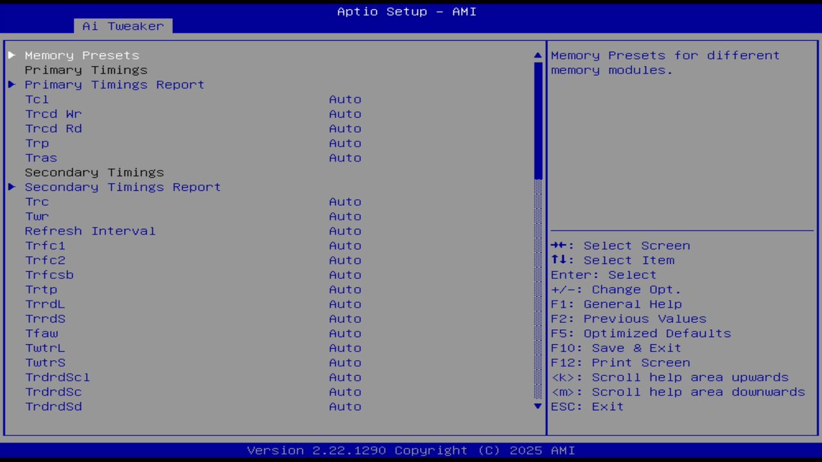Change Trp Auto value
The width and height of the screenshot is (822, 462).
point(345,143)
